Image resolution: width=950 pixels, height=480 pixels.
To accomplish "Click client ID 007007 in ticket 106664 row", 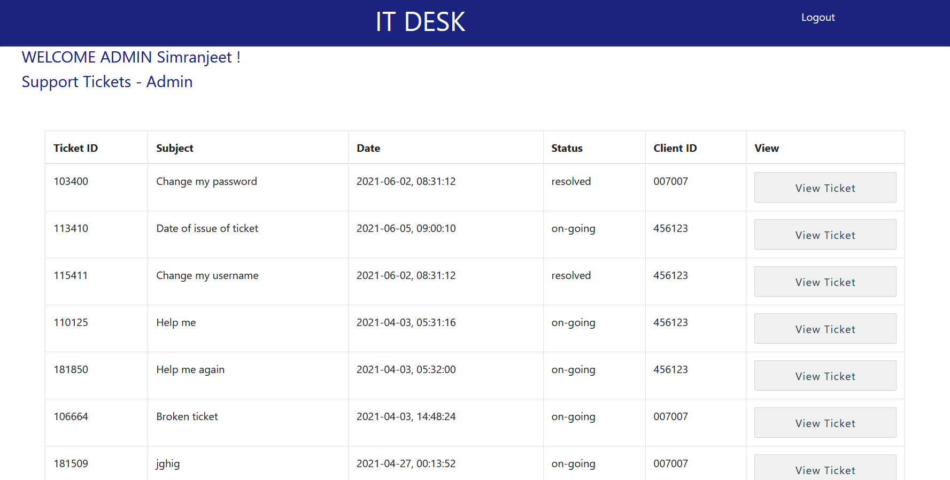I will coord(670,416).
